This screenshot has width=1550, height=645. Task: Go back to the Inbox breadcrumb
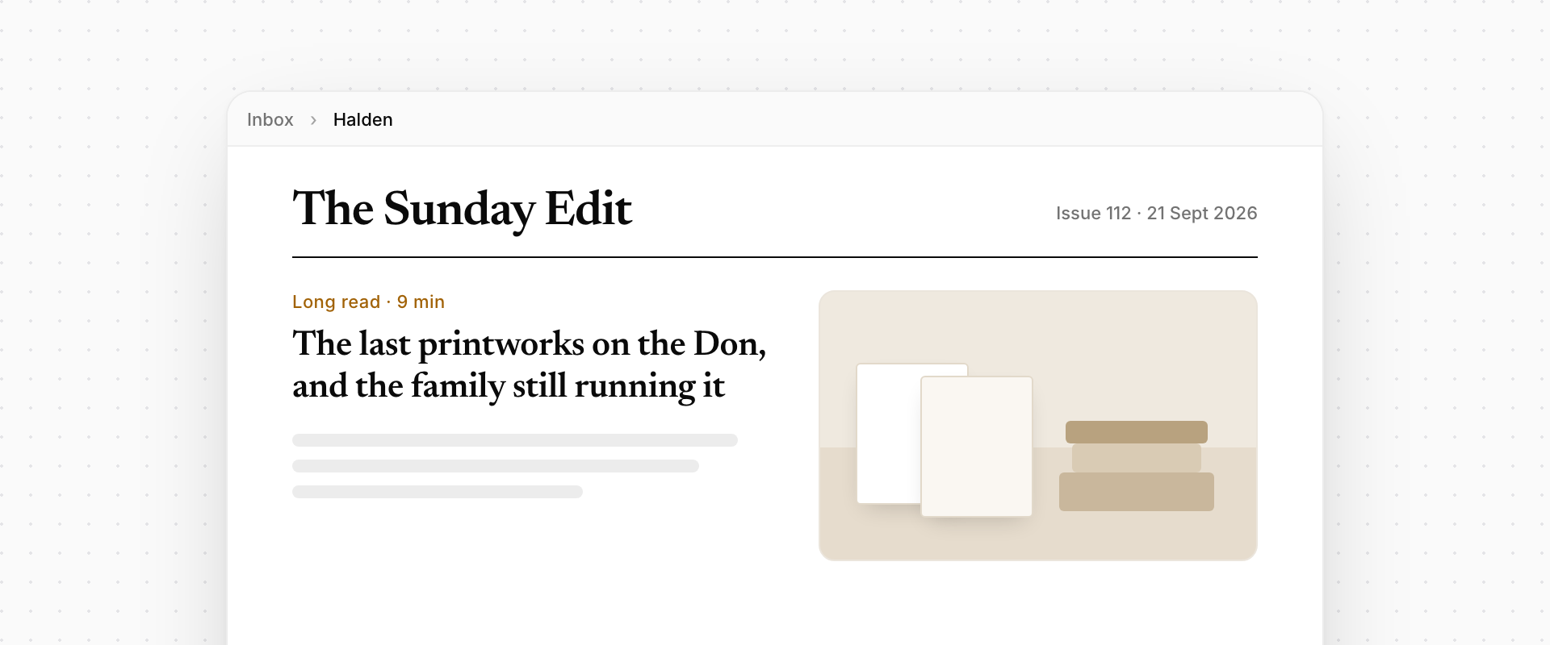click(270, 119)
